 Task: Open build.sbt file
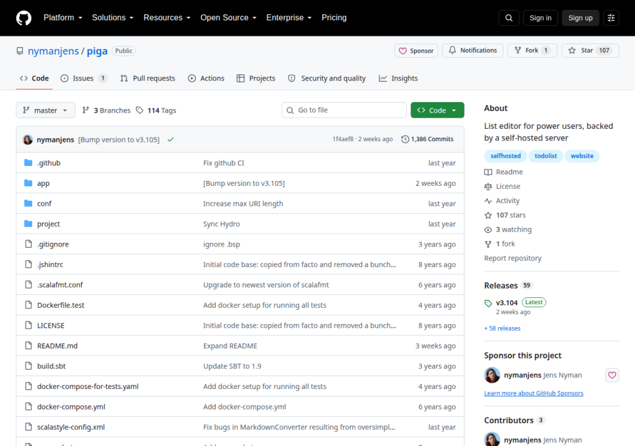[51, 366]
